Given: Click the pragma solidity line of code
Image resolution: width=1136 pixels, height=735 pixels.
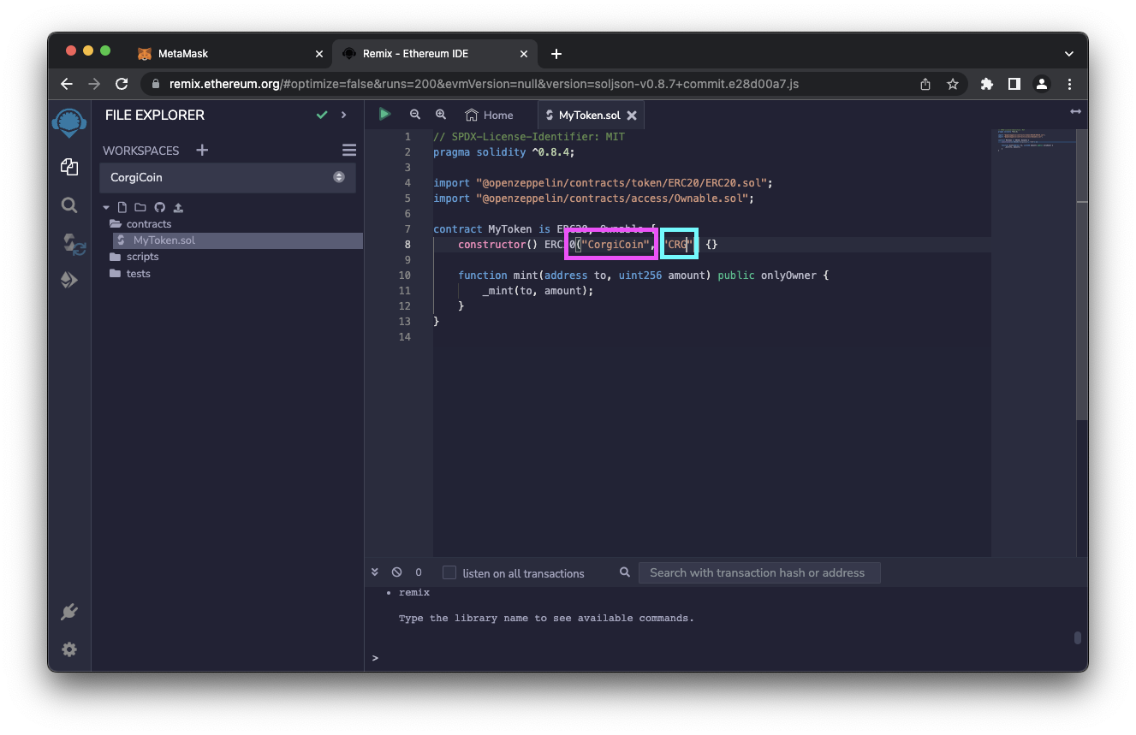Looking at the screenshot, I should tap(503, 152).
